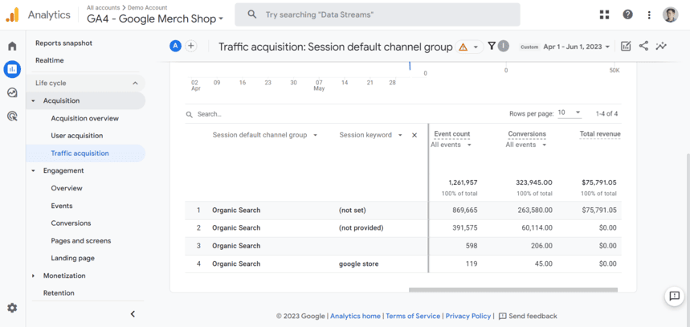
Task: Open Admin settings gear icon
Action: pyautogui.click(x=12, y=308)
